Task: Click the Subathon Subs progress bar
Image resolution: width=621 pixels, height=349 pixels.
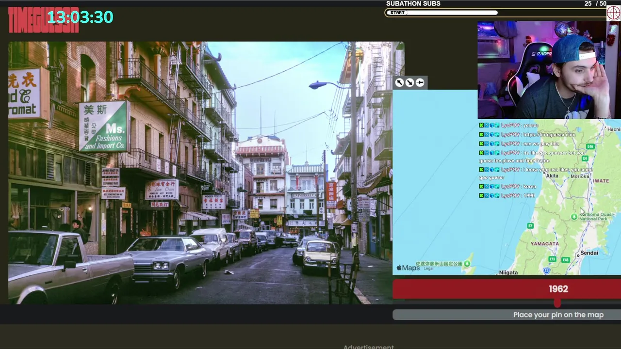Action: tap(496, 13)
